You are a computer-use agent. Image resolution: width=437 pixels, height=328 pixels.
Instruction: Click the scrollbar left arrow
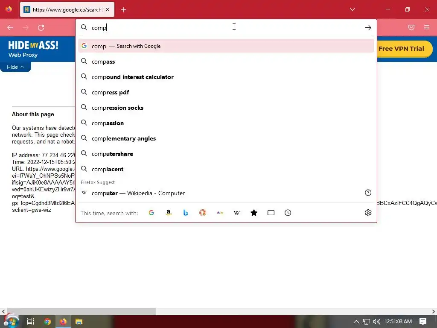pyautogui.click(x=3, y=311)
